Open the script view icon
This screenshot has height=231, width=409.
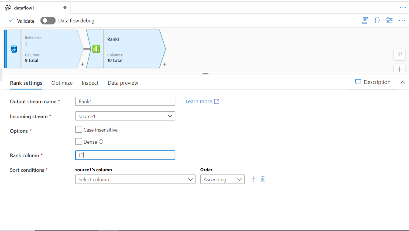pos(365,20)
